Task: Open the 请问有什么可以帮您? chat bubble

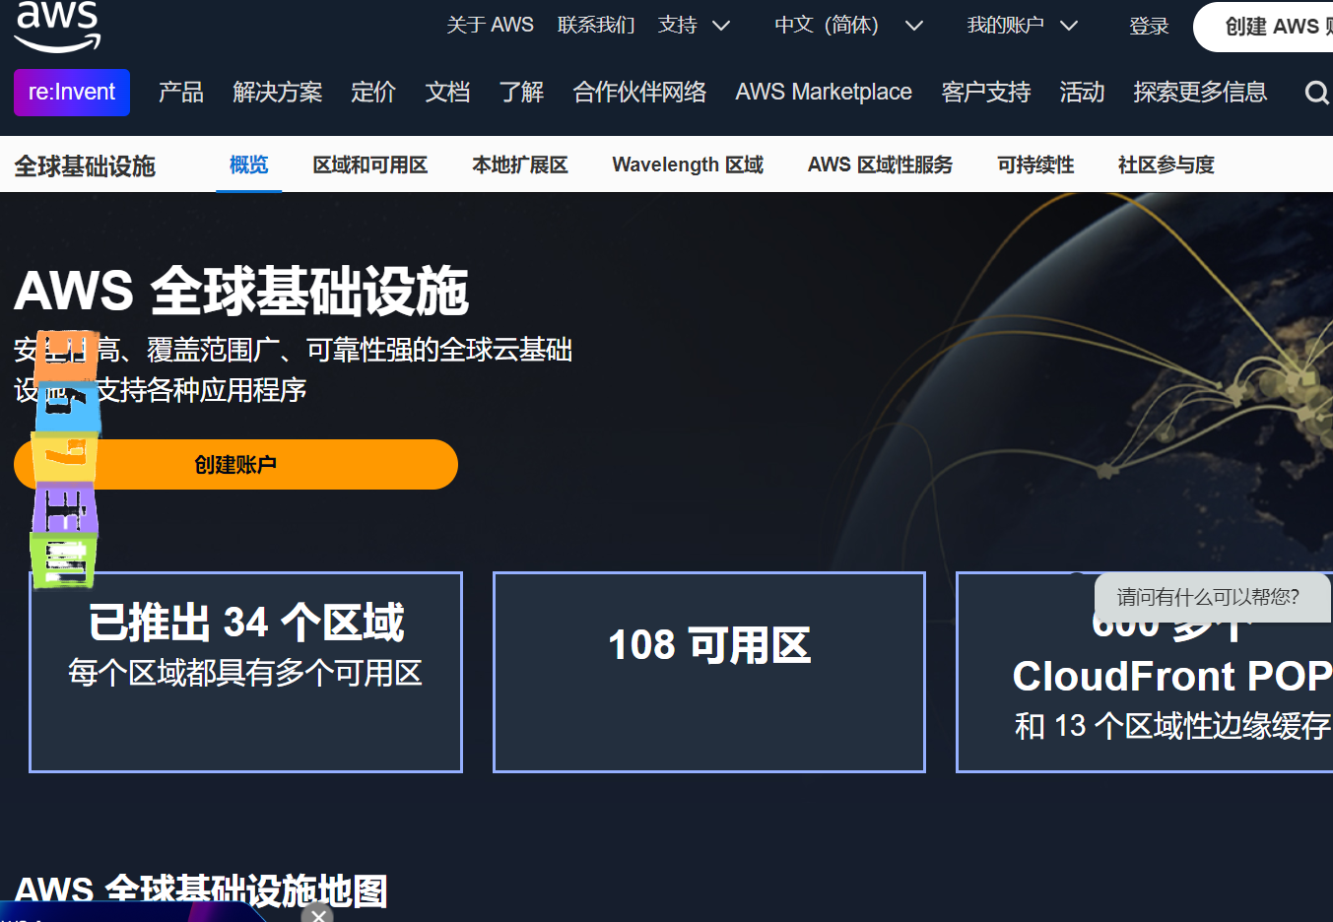Action: coord(1208,597)
